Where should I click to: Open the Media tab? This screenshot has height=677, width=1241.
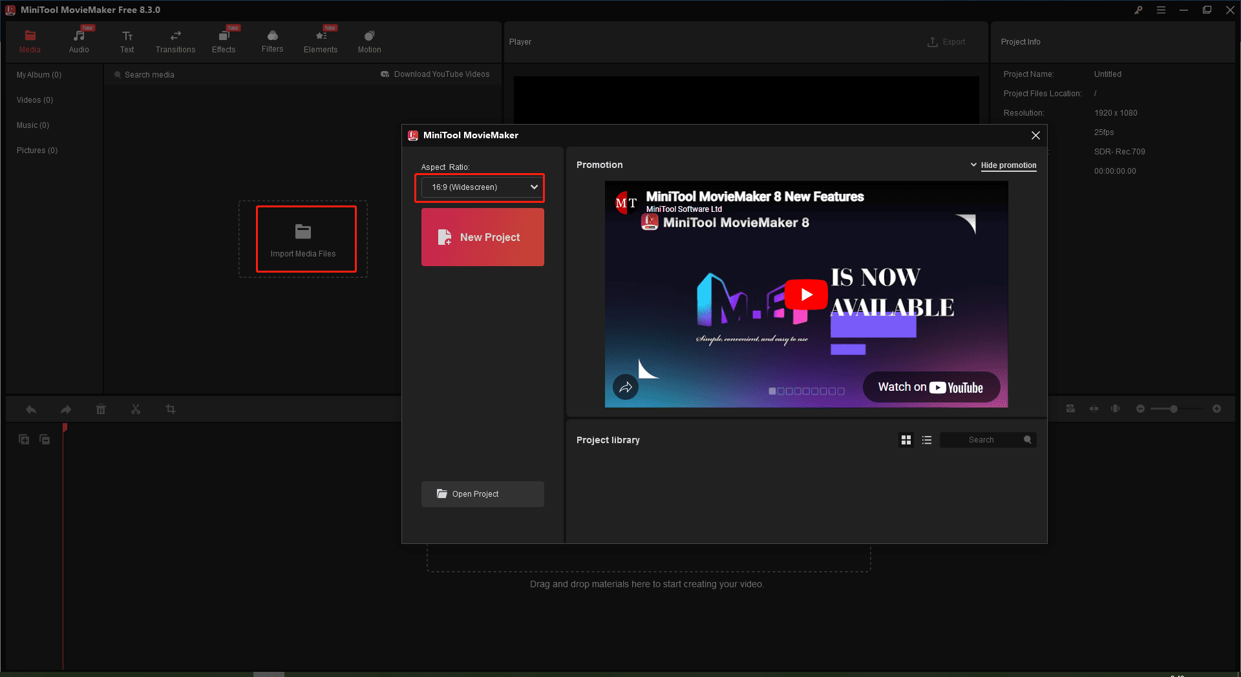pyautogui.click(x=30, y=41)
